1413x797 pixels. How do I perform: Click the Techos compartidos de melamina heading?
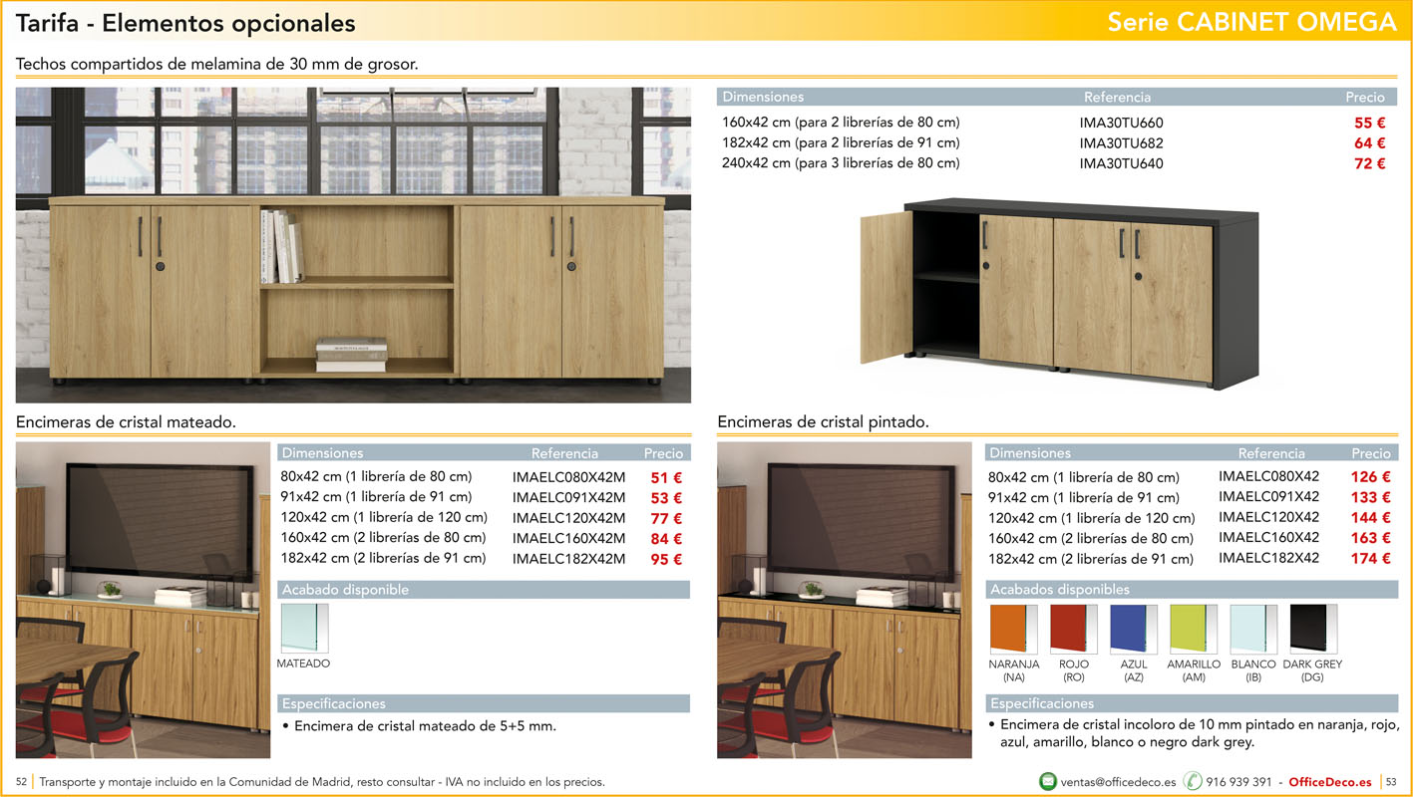217,65
